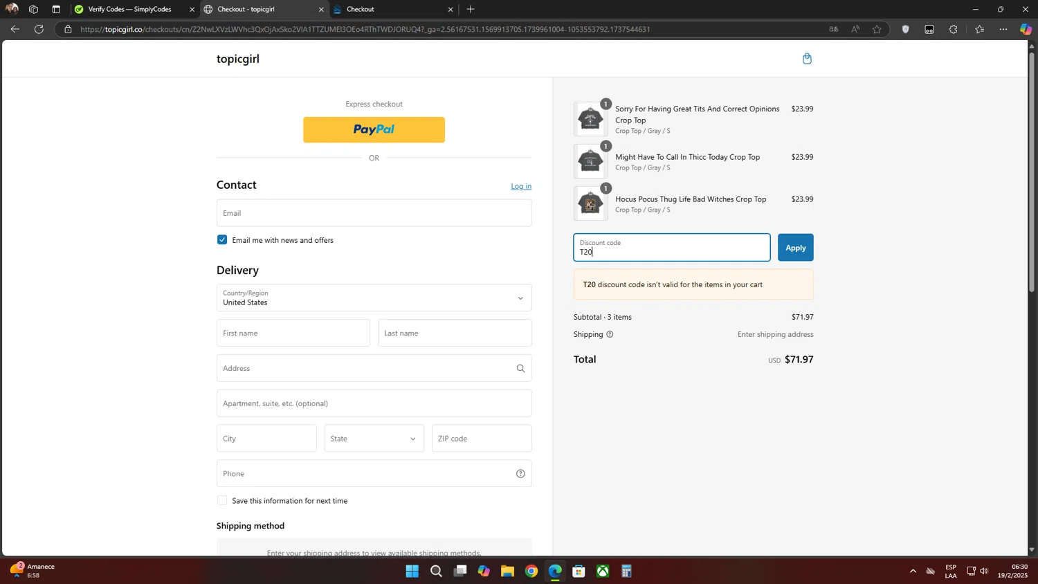Open the Workspaces icon in title bar
This screenshot has width=1038, height=584.
pyautogui.click(x=33, y=9)
